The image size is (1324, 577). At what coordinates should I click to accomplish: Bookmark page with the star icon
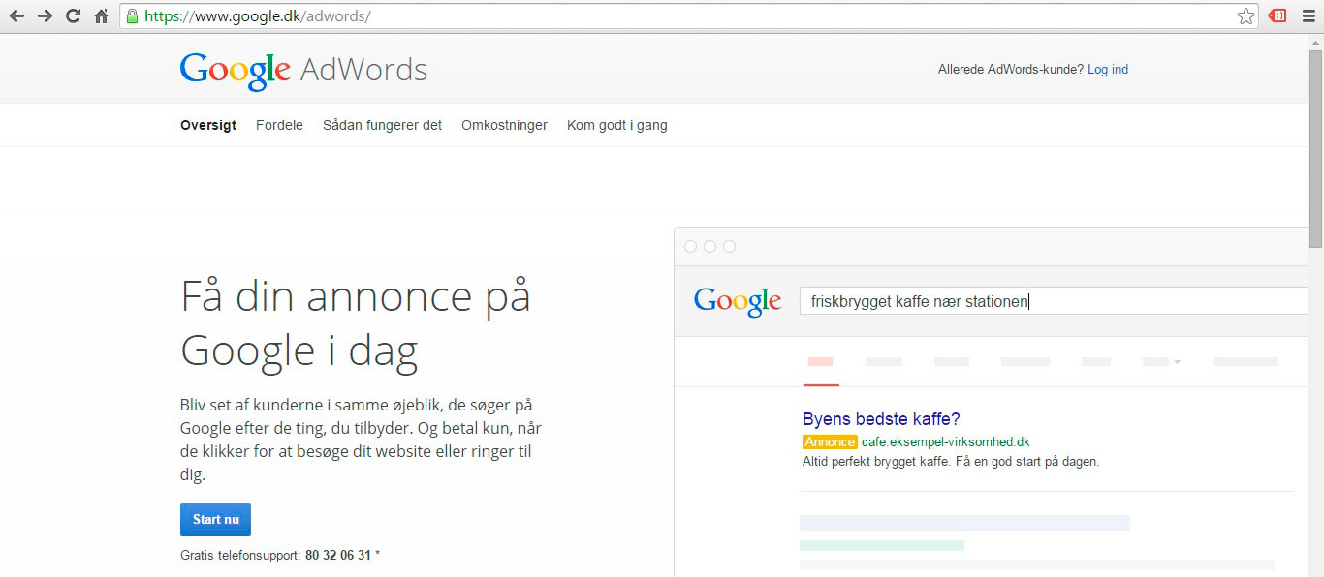pos(1245,16)
